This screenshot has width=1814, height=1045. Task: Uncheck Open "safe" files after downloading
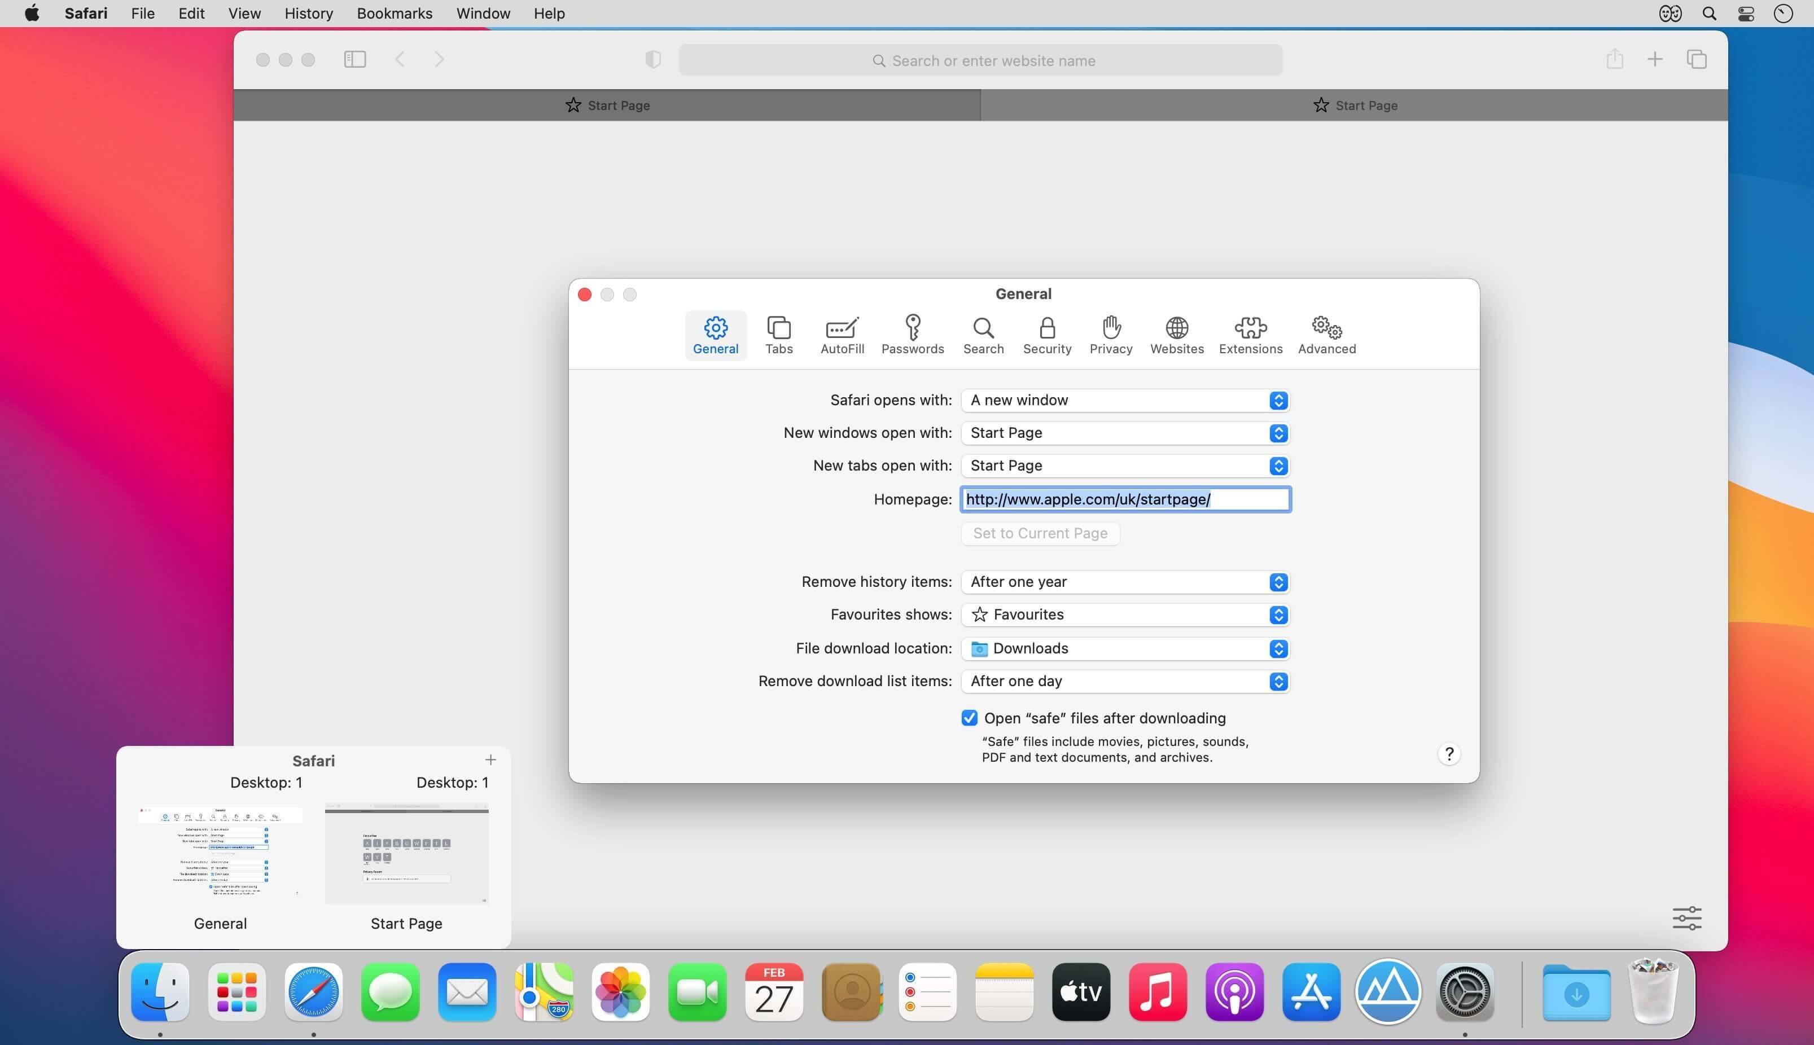969,718
